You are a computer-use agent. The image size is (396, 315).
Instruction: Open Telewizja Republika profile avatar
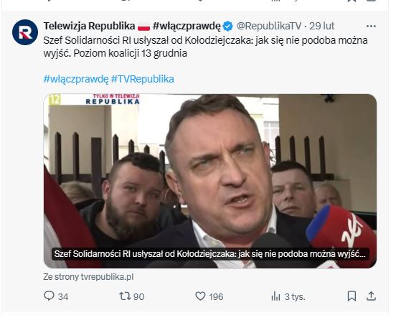[25, 32]
